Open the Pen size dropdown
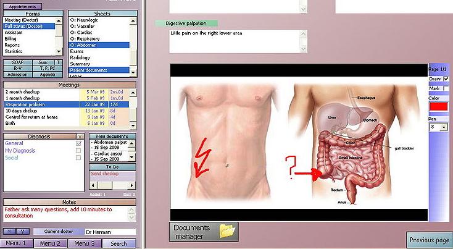This screenshot has width=453, height=249. [445, 127]
